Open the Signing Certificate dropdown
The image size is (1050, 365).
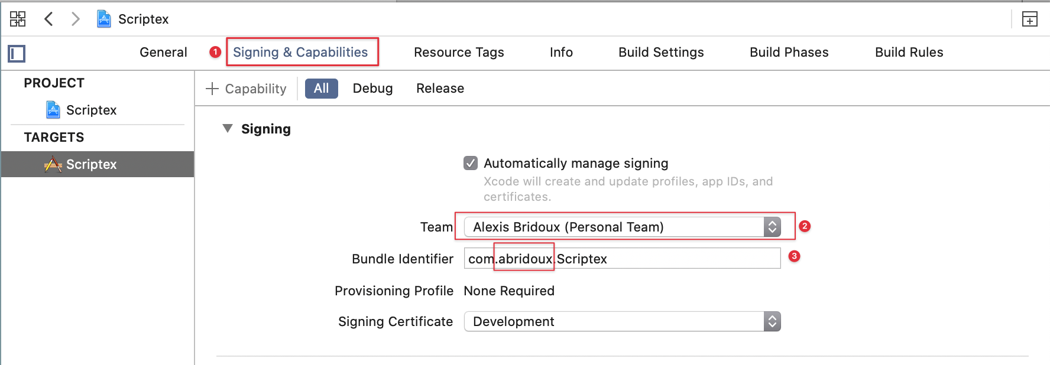pyautogui.click(x=622, y=321)
